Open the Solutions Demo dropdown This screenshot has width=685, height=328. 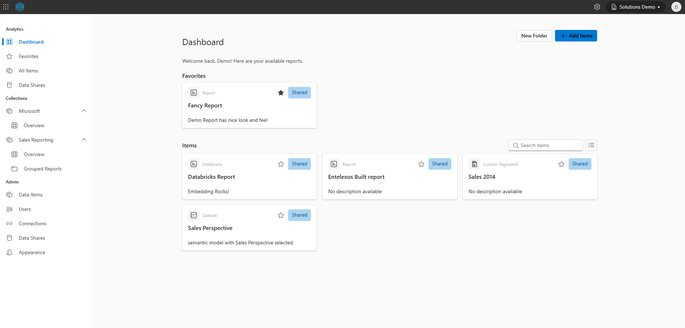[x=635, y=6]
